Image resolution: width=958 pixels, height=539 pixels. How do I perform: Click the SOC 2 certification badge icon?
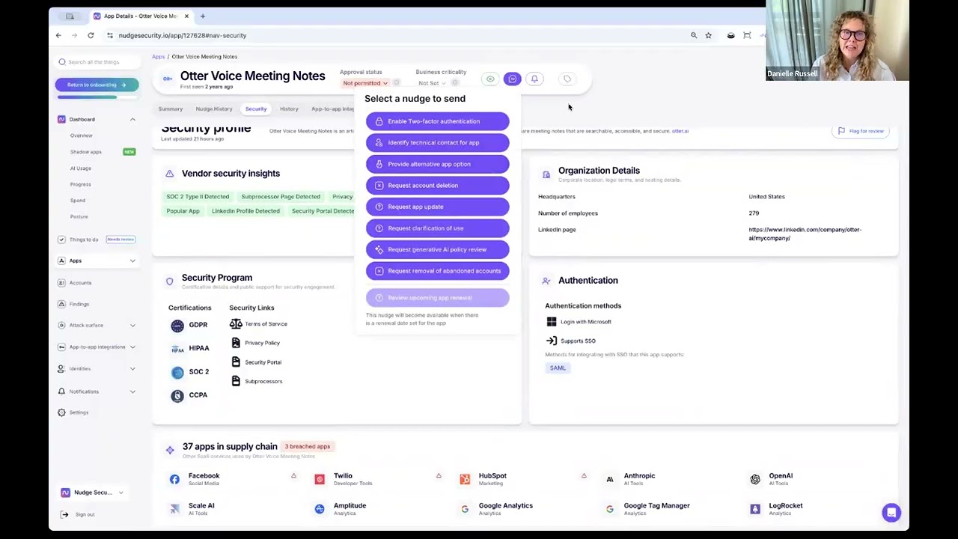(x=177, y=372)
